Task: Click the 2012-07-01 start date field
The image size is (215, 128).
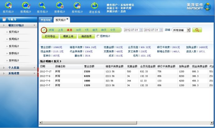Action: click(131, 30)
